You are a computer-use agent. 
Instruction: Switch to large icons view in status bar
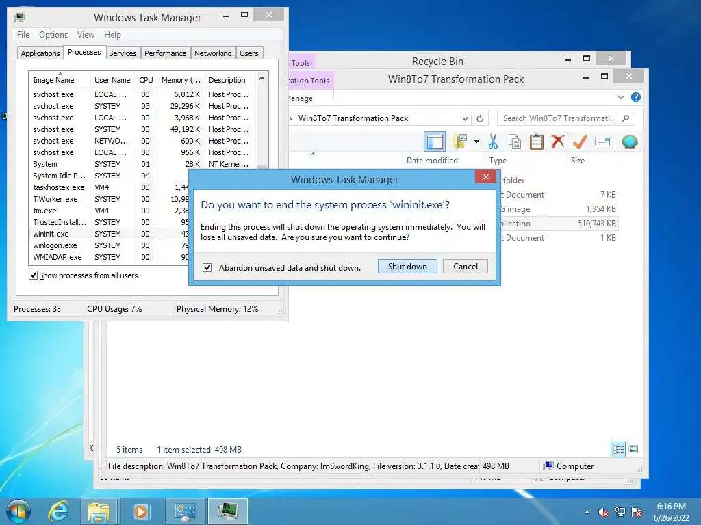pos(633,449)
